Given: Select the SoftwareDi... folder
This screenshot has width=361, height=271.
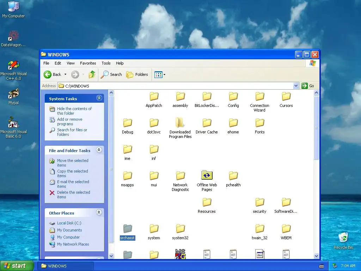Looking at the screenshot, I should click(x=286, y=206).
